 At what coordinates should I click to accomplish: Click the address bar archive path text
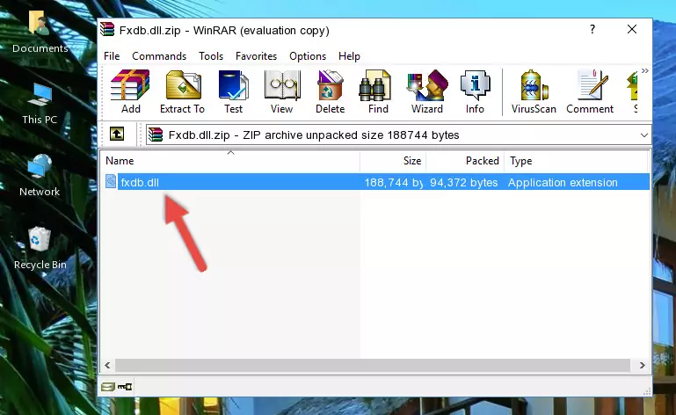pyautogui.click(x=314, y=135)
